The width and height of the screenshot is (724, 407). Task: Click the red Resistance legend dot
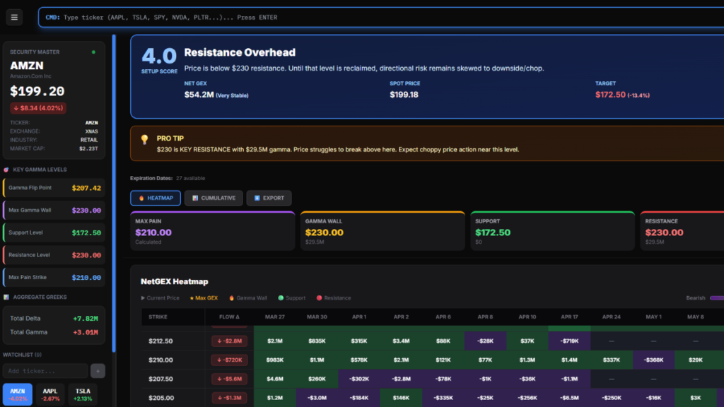[x=319, y=298]
